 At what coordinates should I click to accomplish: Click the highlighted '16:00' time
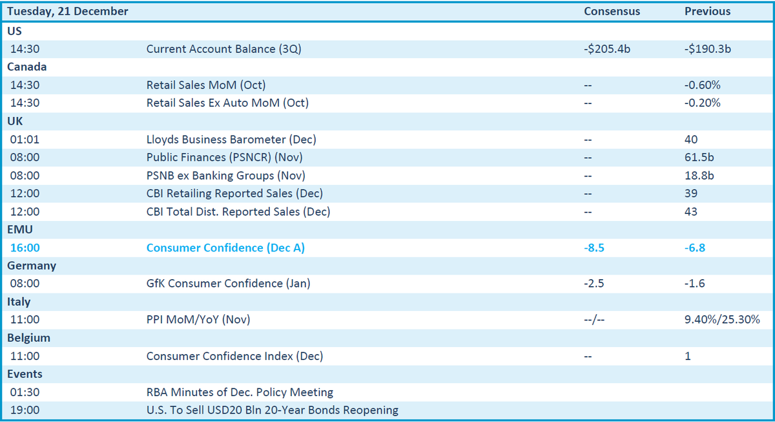pos(25,248)
